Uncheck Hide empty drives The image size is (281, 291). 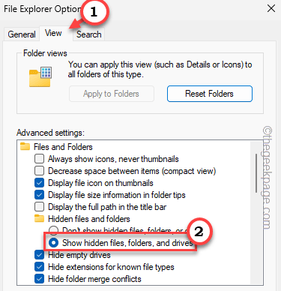[39, 255]
